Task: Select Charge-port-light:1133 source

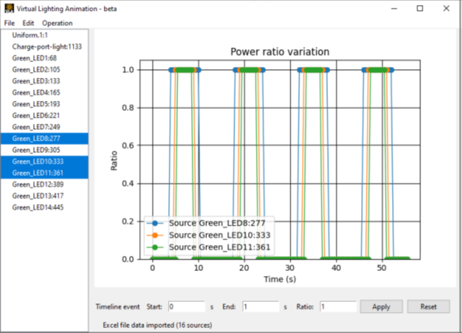Action: 45,47
